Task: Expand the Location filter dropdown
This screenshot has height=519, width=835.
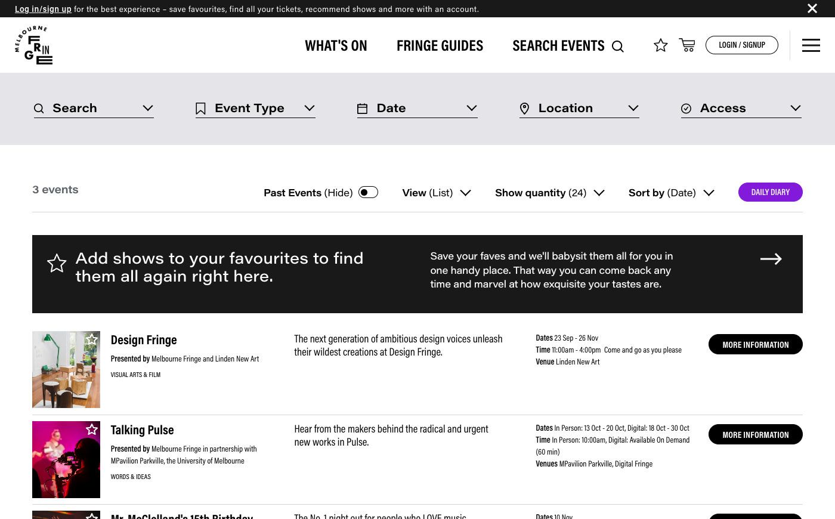Action: point(633,108)
